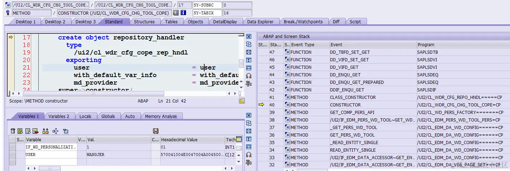
Task: Click 'Ln 21 Col 42' status entry
Action: (172, 101)
